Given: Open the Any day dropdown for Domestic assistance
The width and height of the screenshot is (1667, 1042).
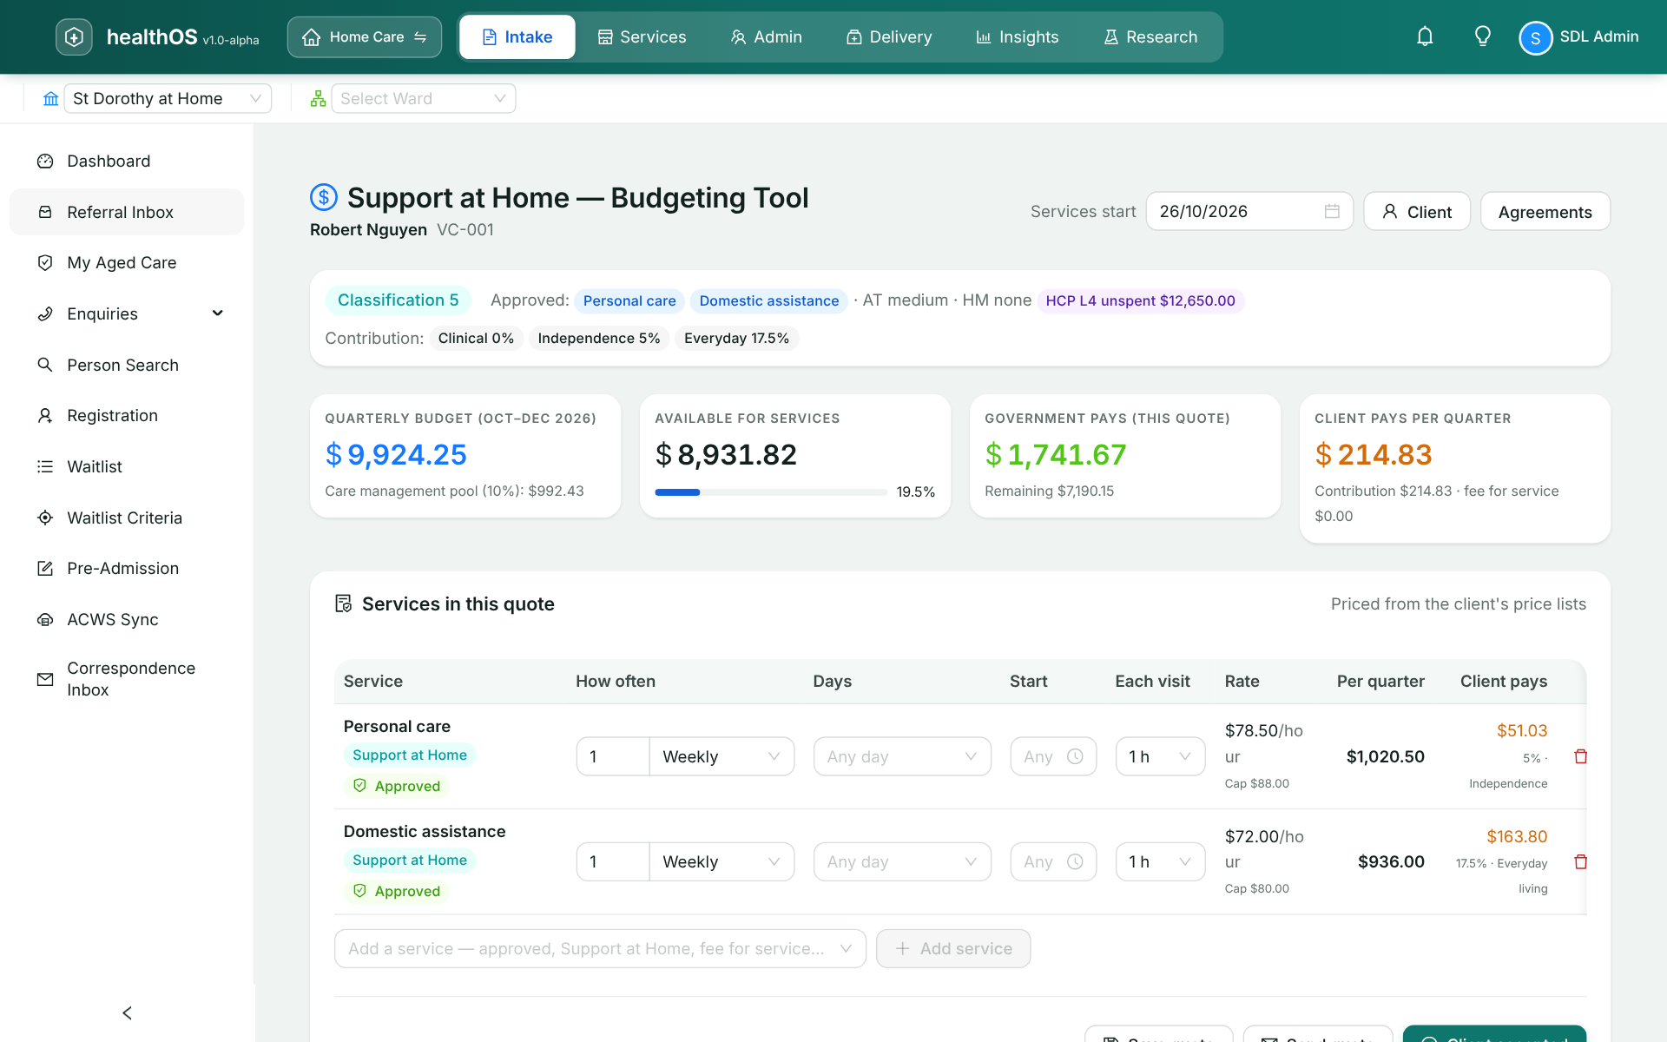Looking at the screenshot, I should [x=902, y=861].
